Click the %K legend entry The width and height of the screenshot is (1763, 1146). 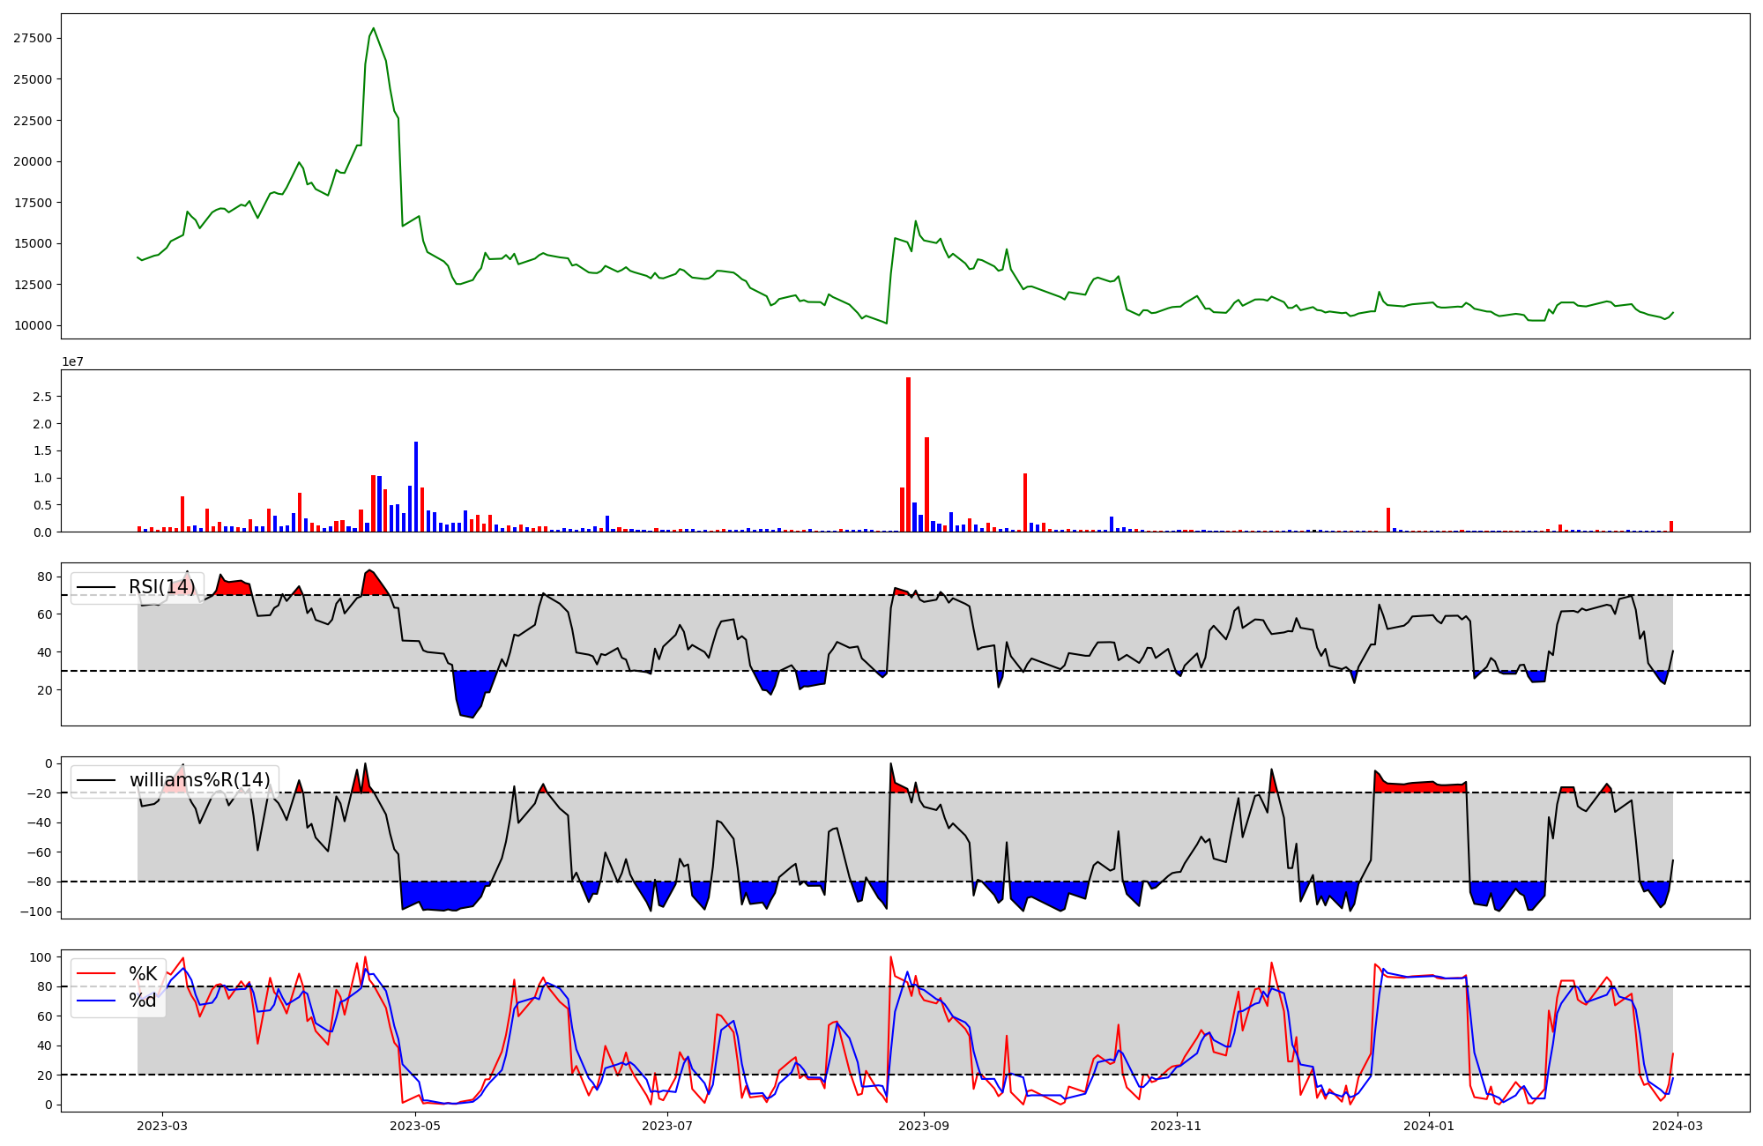coord(143,974)
